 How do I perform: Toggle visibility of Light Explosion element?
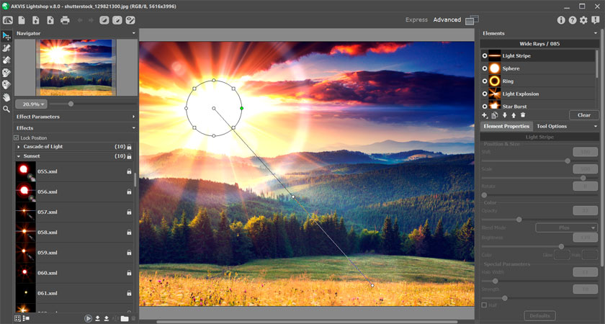[x=485, y=94]
